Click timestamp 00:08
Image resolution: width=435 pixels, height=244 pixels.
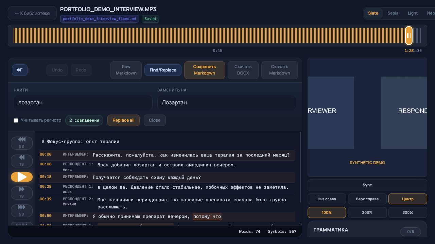pos(46,164)
